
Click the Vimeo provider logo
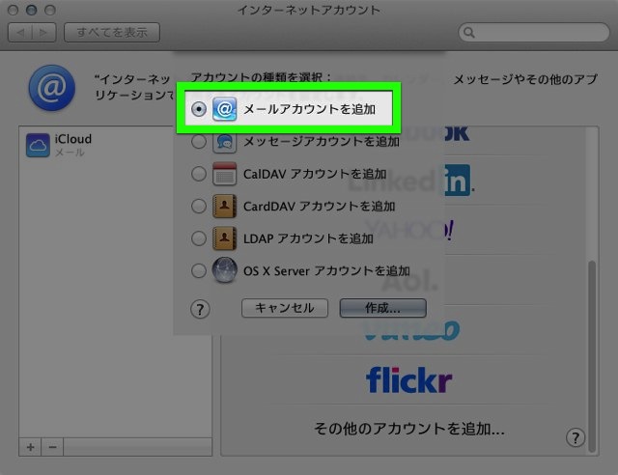[411, 330]
